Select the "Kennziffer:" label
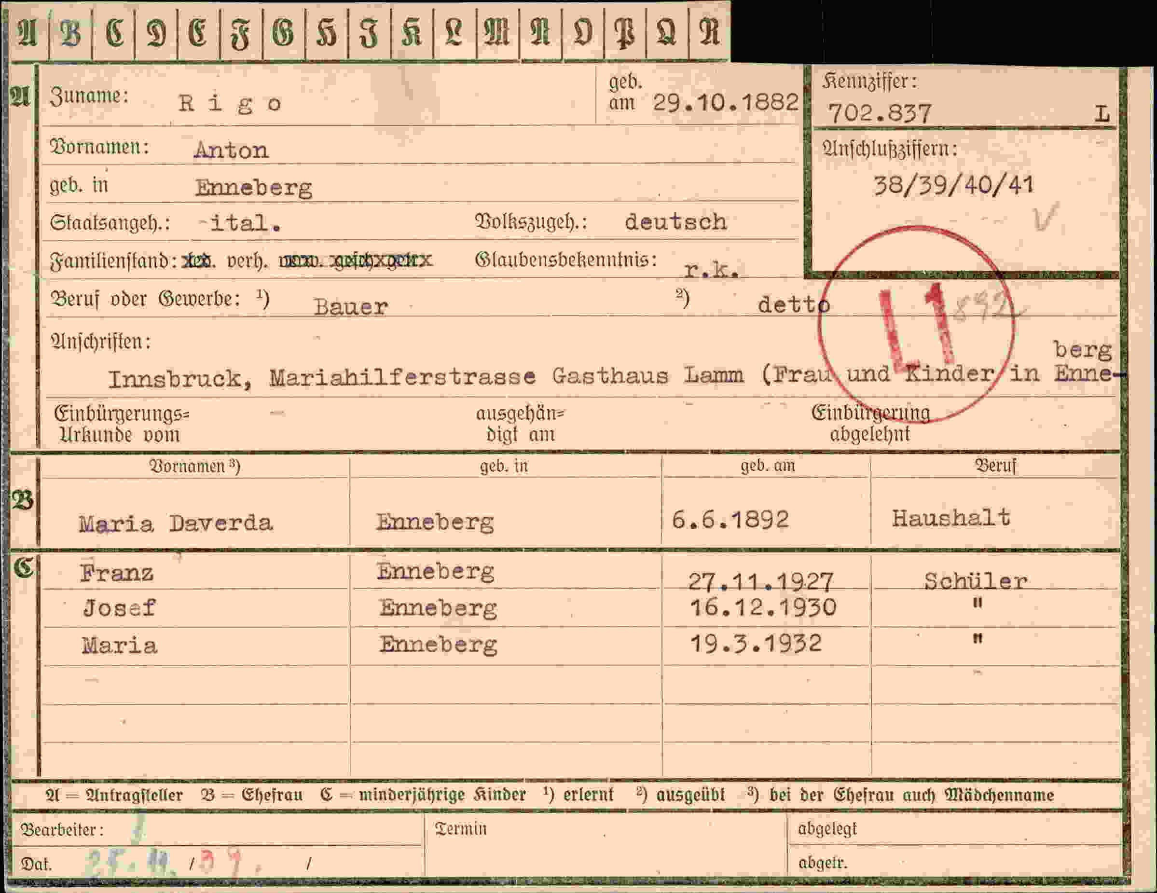Viewport: 1157px width, 893px height. pos(869,81)
